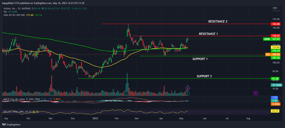Click the +1.42 (+1.13%) change value
This screenshot has height=128, width=285.
point(79,8)
